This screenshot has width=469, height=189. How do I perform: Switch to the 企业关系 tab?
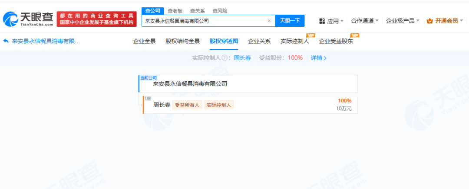259,42
